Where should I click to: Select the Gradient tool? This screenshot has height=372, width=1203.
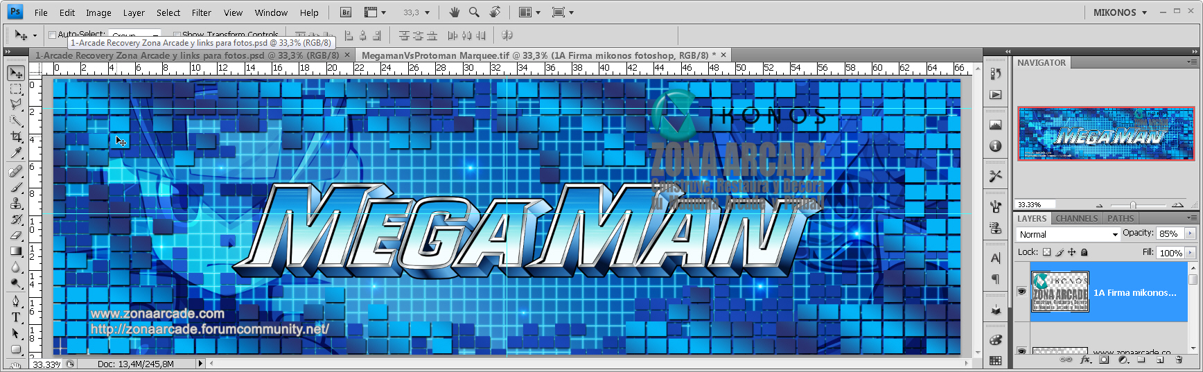[x=15, y=251]
